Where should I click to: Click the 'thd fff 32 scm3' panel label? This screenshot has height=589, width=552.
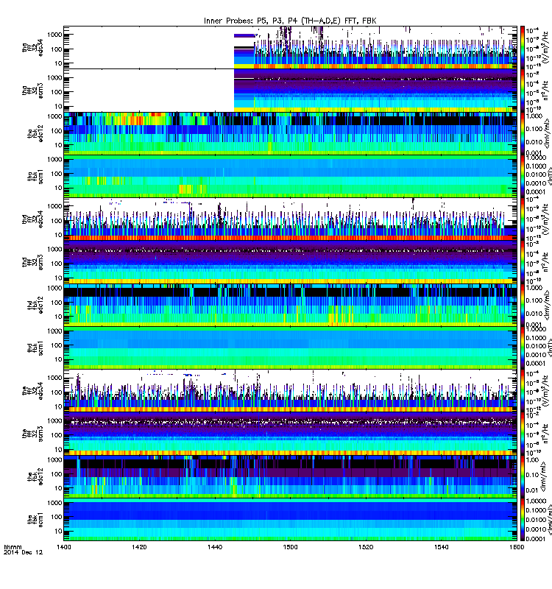pyautogui.click(x=32, y=262)
